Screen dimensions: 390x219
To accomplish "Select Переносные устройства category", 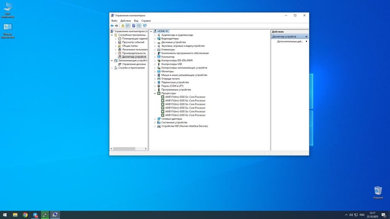I will tap(175, 82).
